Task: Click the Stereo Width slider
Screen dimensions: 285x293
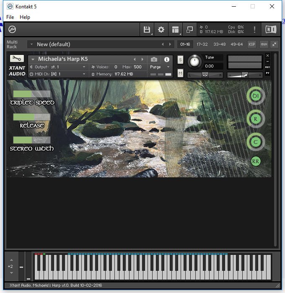Action: point(32,140)
